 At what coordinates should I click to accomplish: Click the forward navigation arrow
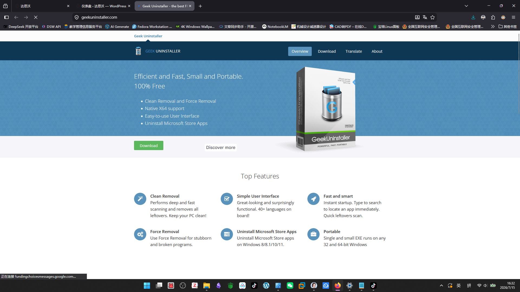click(26, 17)
